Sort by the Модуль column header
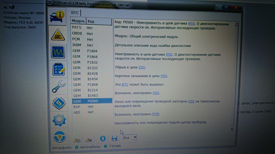The width and height of the screenshot is (275, 154). 78,21
